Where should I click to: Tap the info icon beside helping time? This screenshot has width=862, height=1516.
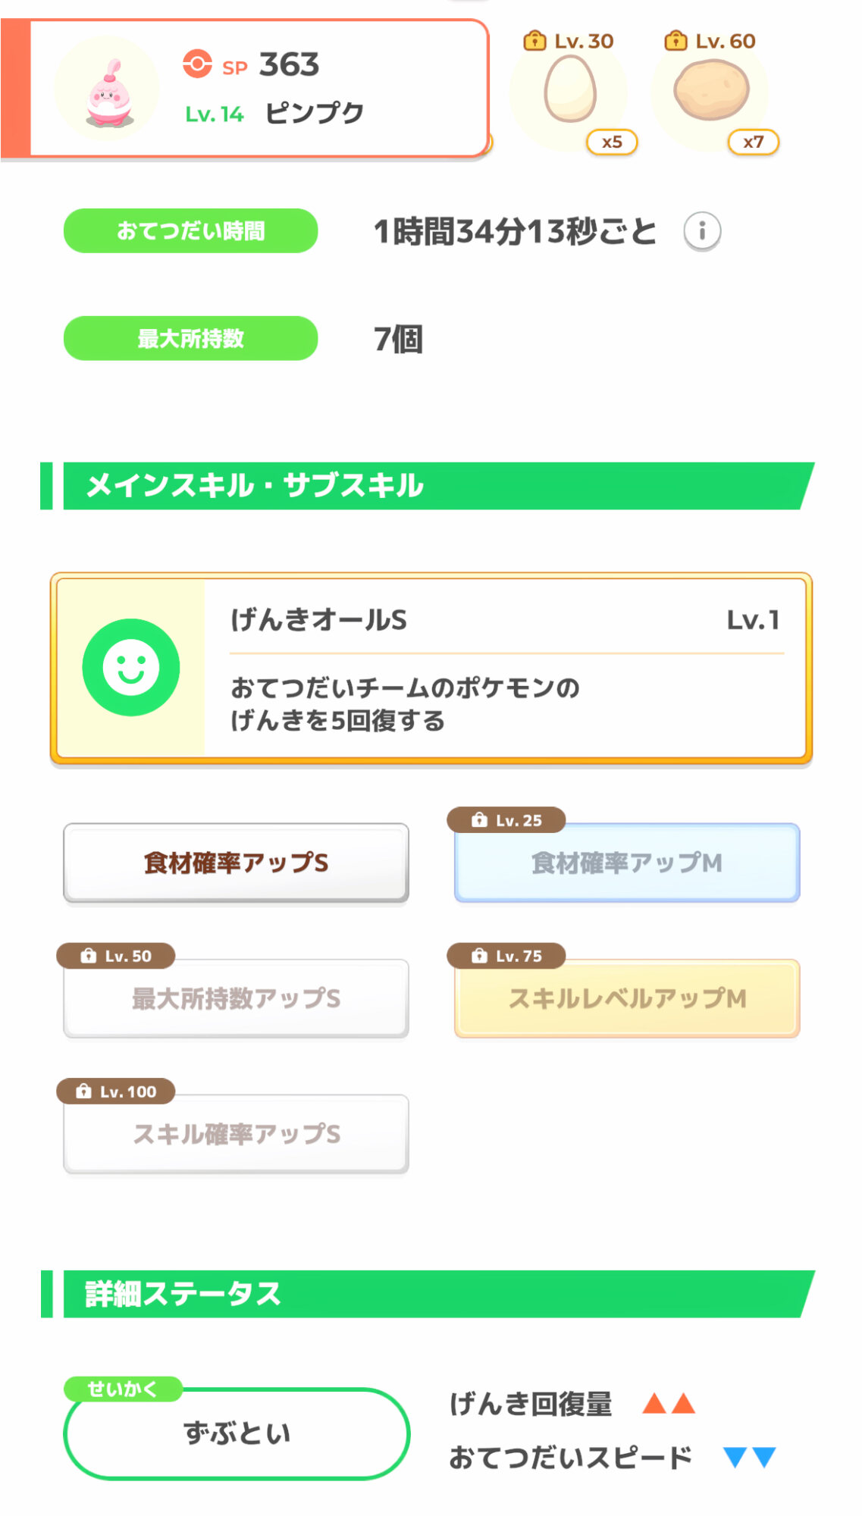click(x=702, y=230)
